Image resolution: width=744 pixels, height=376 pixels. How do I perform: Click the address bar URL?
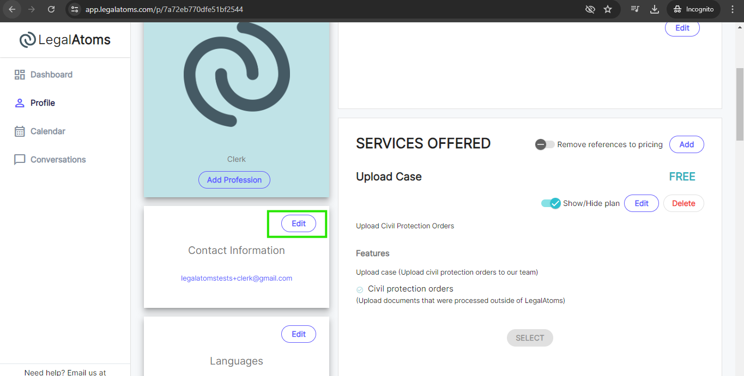164,9
